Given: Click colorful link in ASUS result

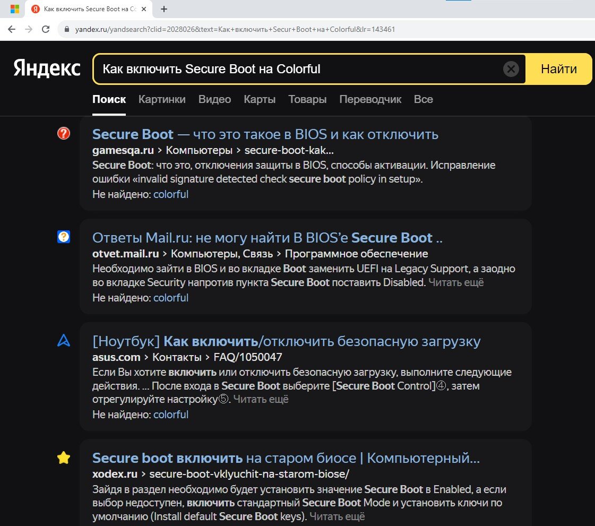Looking at the screenshot, I should pyautogui.click(x=171, y=415).
